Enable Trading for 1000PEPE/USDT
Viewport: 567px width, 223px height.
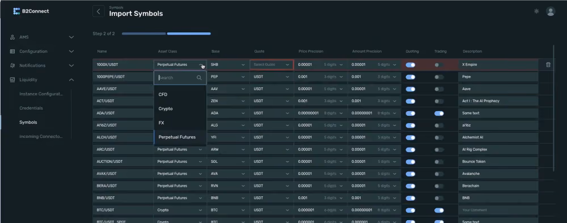[x=439, y=77]
